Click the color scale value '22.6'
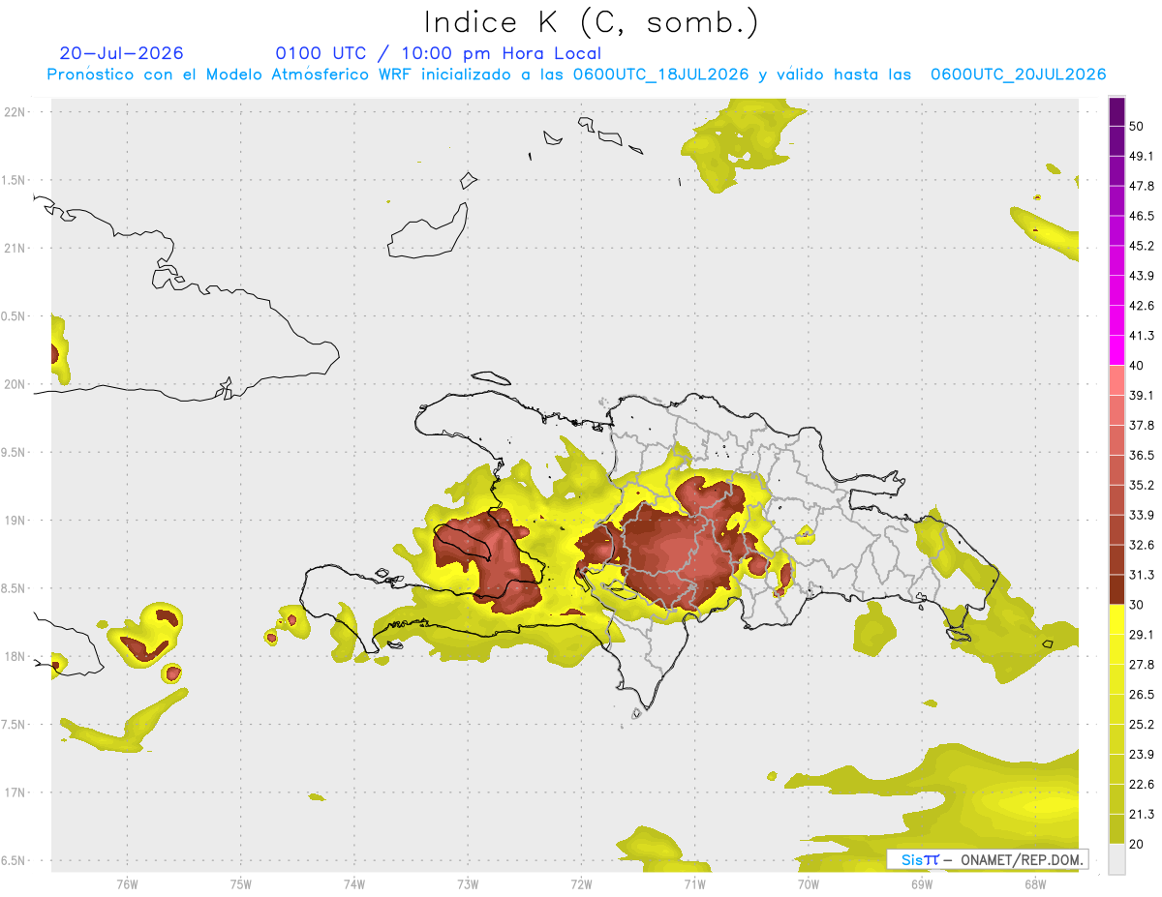Image resolution: width=1162 pixels, height=897 pixels. (1142, 785)
